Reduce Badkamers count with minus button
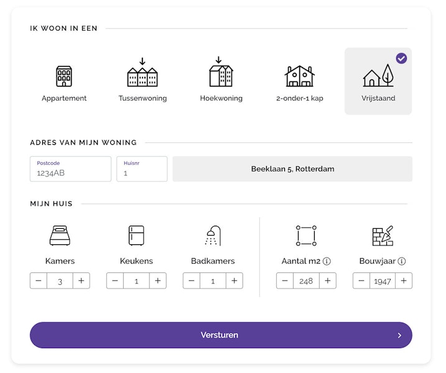This screenshot has width=446, height=373. point(192,280)
